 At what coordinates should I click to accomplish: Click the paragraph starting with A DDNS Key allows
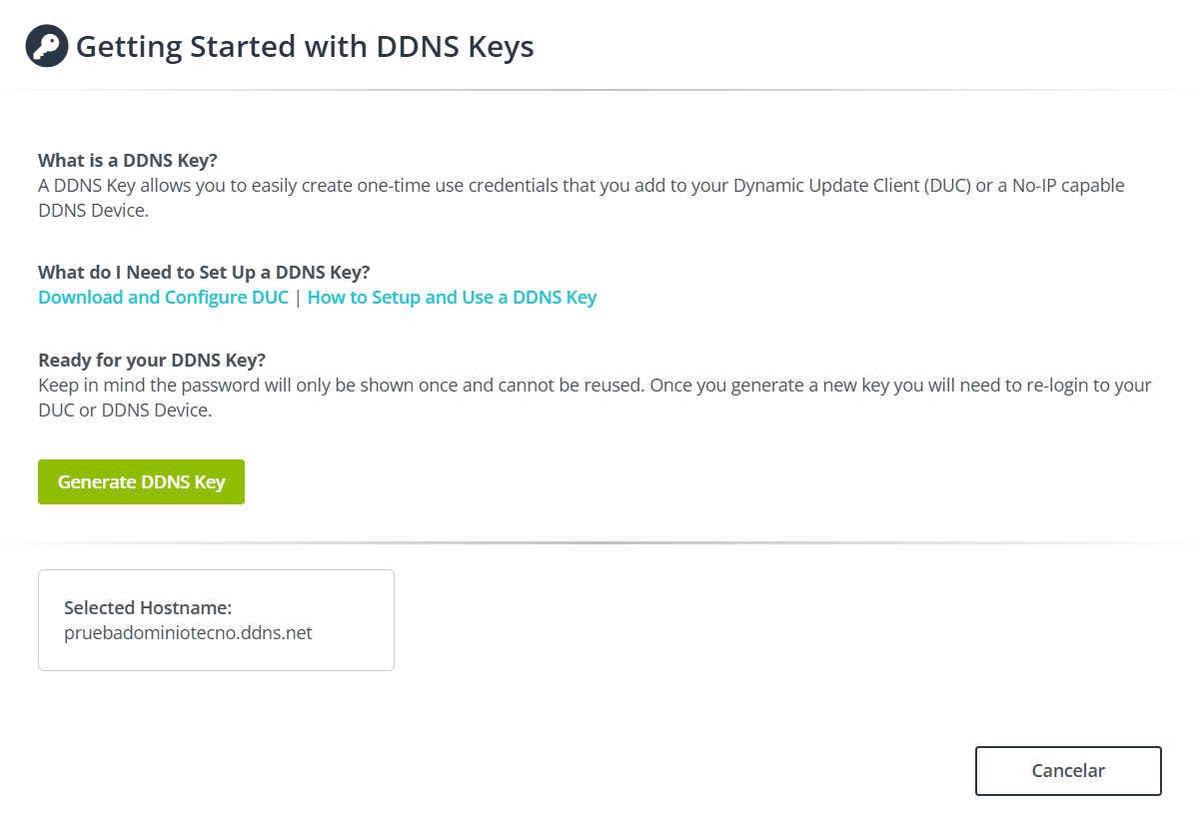click(x=581, y=198)
